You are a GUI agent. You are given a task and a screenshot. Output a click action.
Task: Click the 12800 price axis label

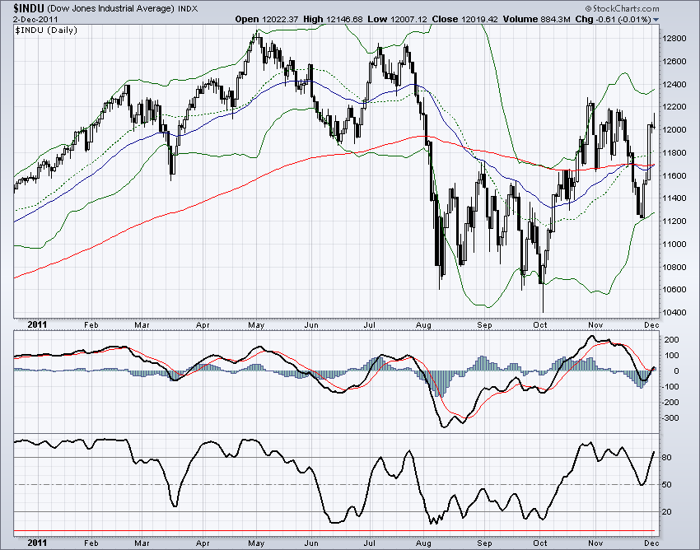[674, 39]
